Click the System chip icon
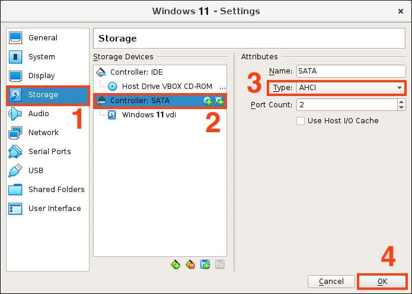The width and height of the screenshot is (412, 294). 16,57
